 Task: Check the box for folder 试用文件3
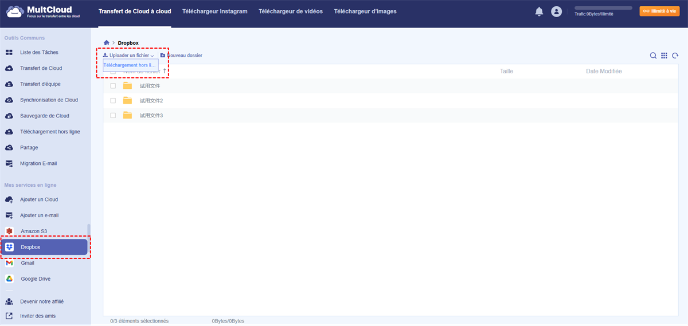(x=113, y=116)
